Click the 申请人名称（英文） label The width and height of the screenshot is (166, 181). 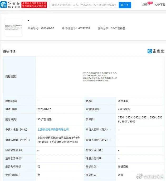[x=98, y=130]
